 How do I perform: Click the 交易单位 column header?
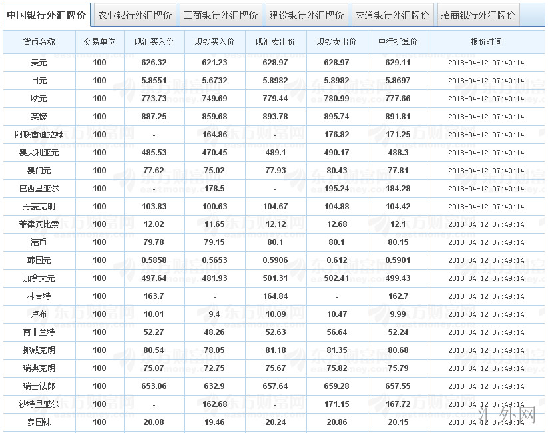tap(100, 42)
